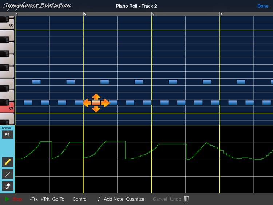
Task: Toggle the Control lane button
Action: click(80, 199)
